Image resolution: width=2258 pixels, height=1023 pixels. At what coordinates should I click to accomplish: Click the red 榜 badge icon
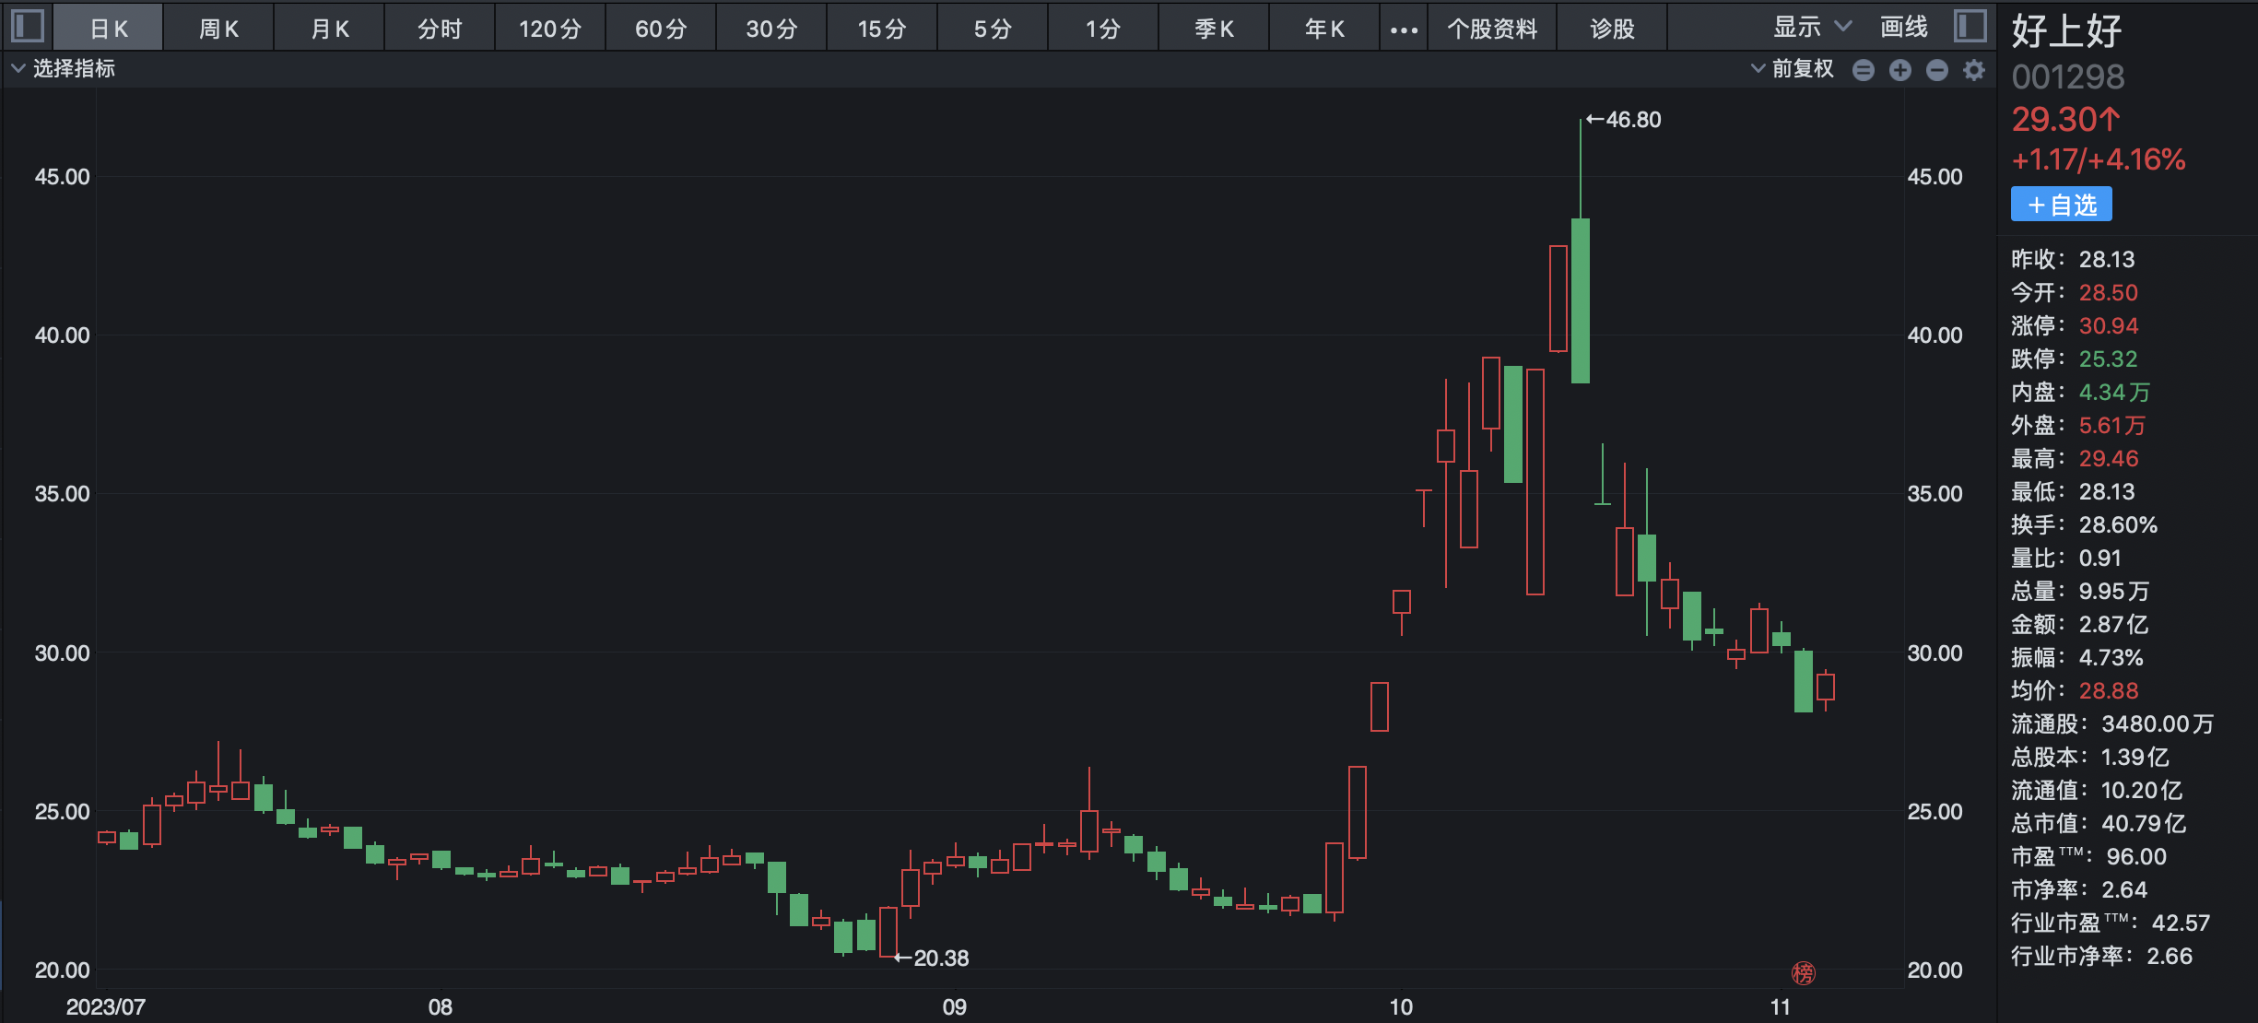point(1804,972)
